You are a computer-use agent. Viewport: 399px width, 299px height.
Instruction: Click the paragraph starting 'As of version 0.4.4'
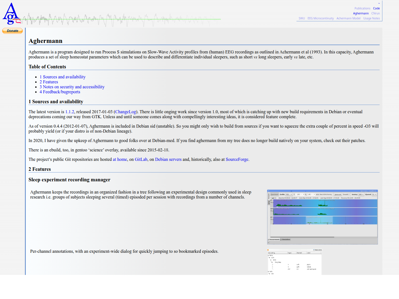click(204, 129)
